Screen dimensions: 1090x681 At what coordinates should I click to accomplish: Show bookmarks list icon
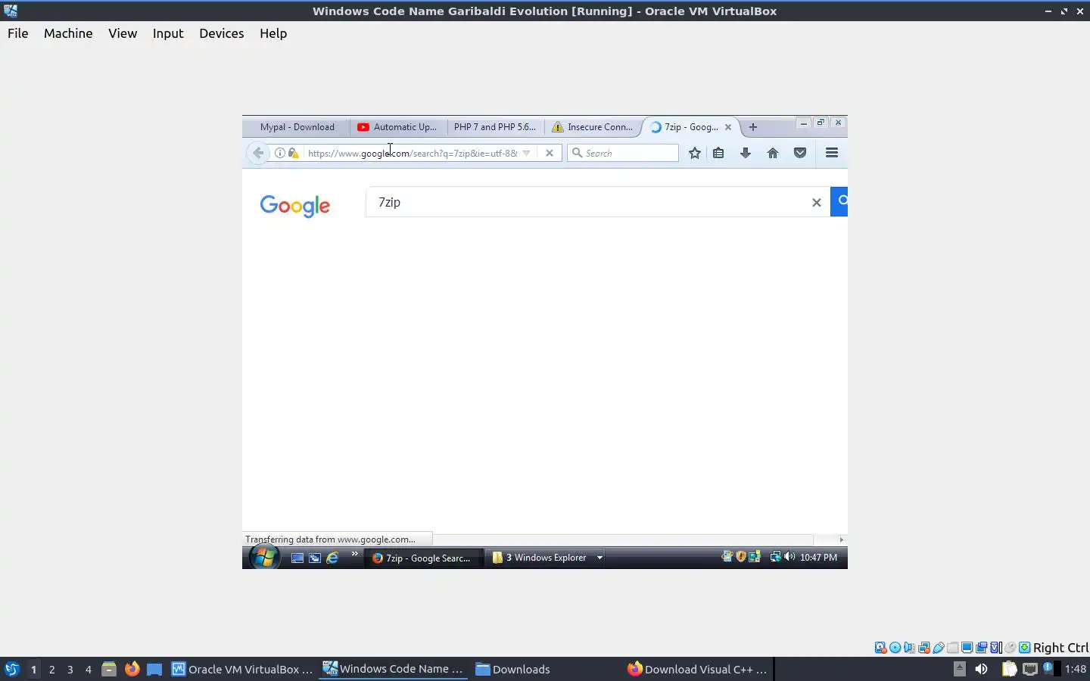[x=718, y=153]
